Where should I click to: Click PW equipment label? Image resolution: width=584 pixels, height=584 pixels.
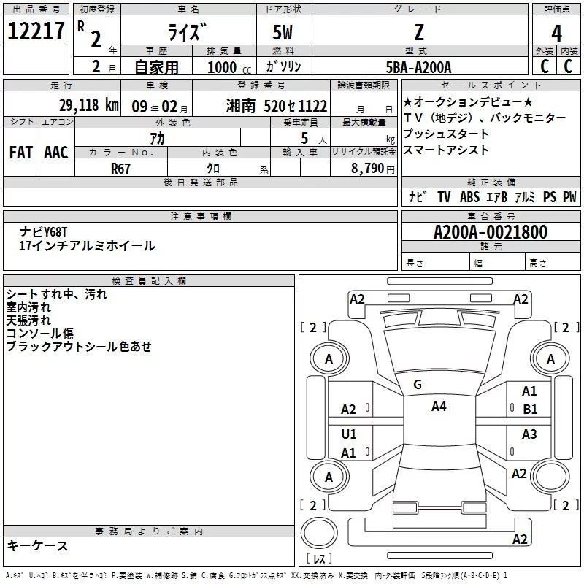tap(569, 196)
